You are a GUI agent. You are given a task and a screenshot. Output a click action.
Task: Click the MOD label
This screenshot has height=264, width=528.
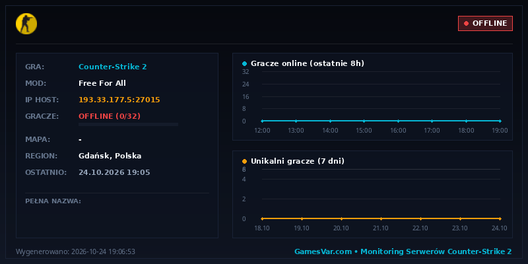click(36, 83)
